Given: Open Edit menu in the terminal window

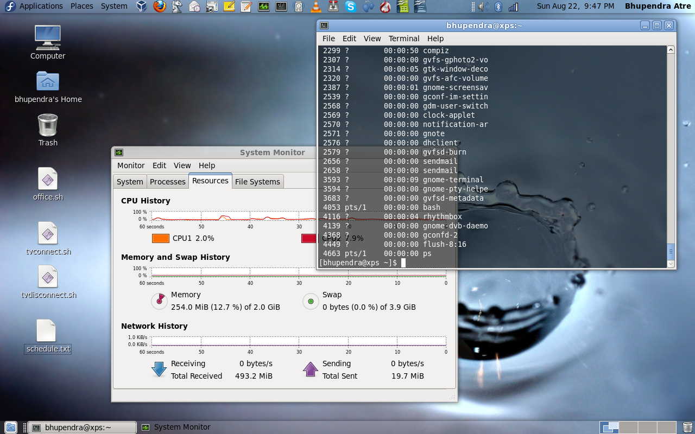Looking at the screenshot, I should click(349, 39).
